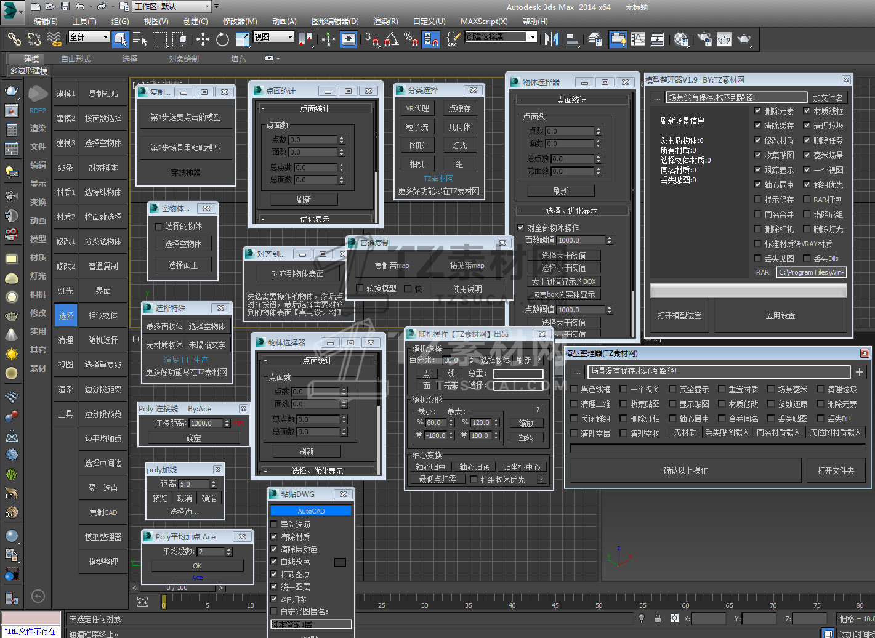This screenshot has width=875, height=638.
Task: Choose the Rectangular Selection Region icon
Action: click(160, 39)
